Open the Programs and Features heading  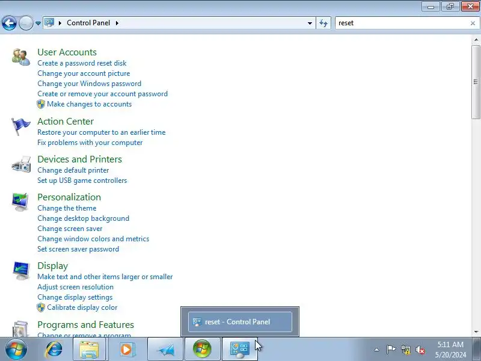pyautogui.click(x=85, y=325)
